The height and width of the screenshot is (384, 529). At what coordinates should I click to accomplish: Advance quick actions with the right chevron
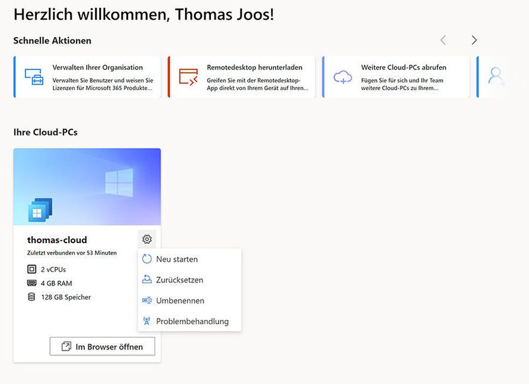tap(474, 40)
